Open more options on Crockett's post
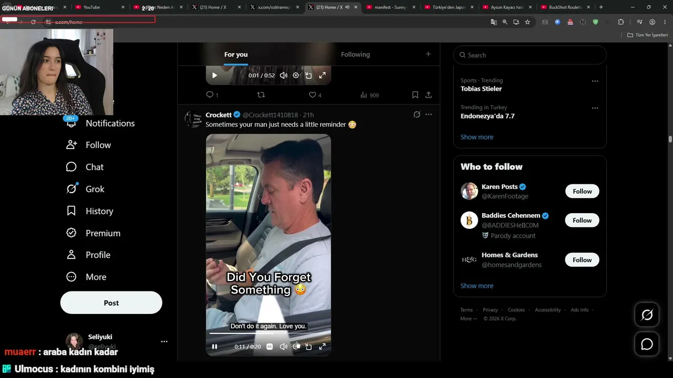This screenshot has height=378, width=673. point(429,114)
